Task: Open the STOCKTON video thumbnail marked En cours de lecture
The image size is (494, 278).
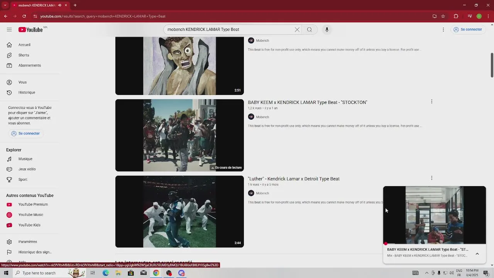Action: pyautogui.click(x=179, y=135)
